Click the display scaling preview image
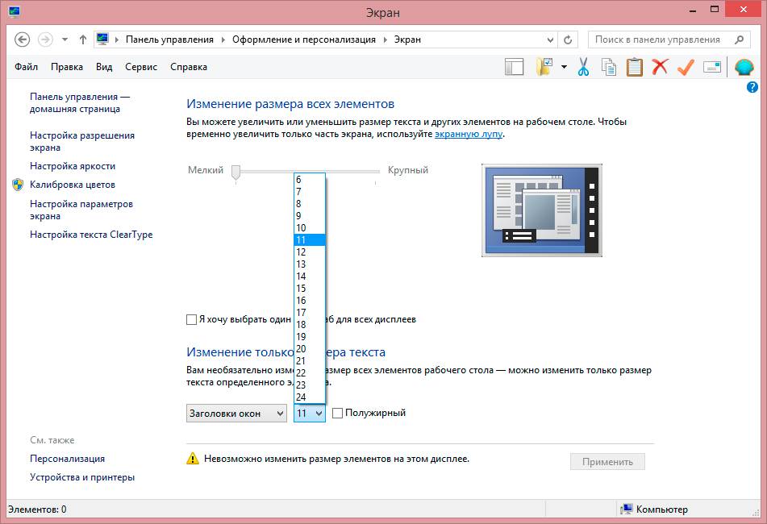The width and height of the screenshot is (767, 524). click(x=542, y=210)
